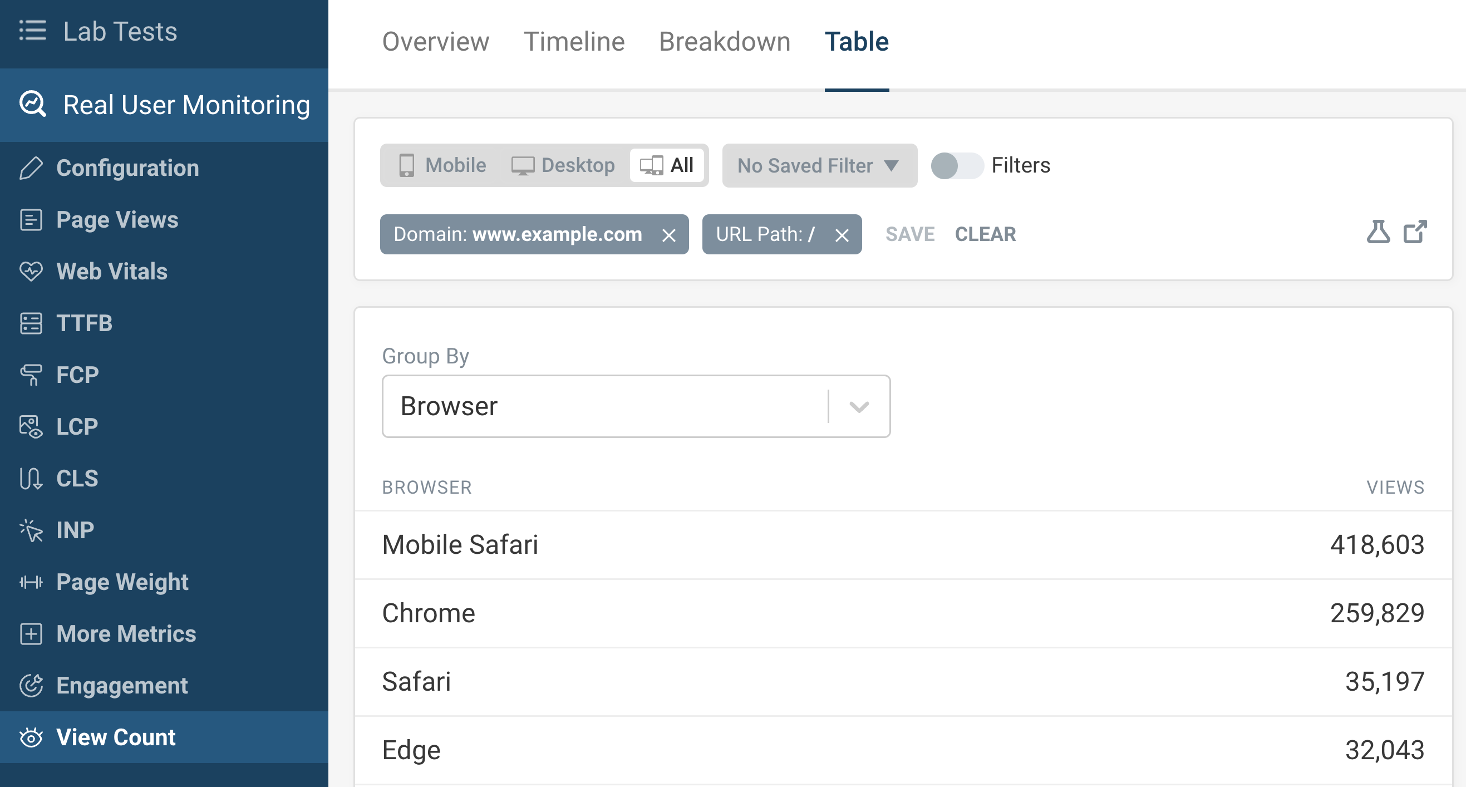Select the Mobile device toggle
Image resolution: width=1466 pixels, height=787 pixels.
coord(439,165)
